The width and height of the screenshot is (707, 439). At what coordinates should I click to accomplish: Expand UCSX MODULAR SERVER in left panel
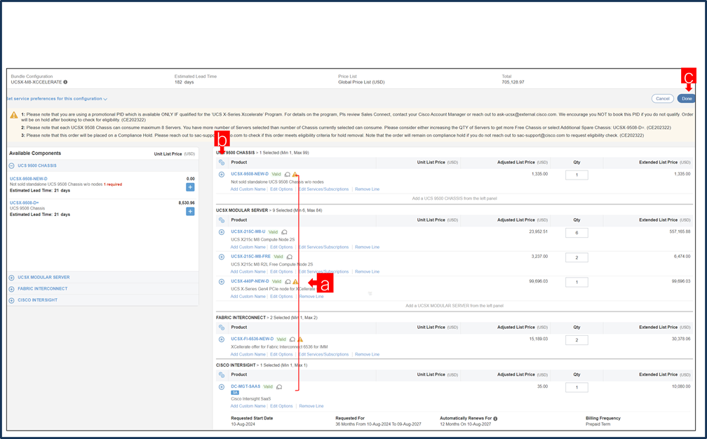(x=12, y=278)
